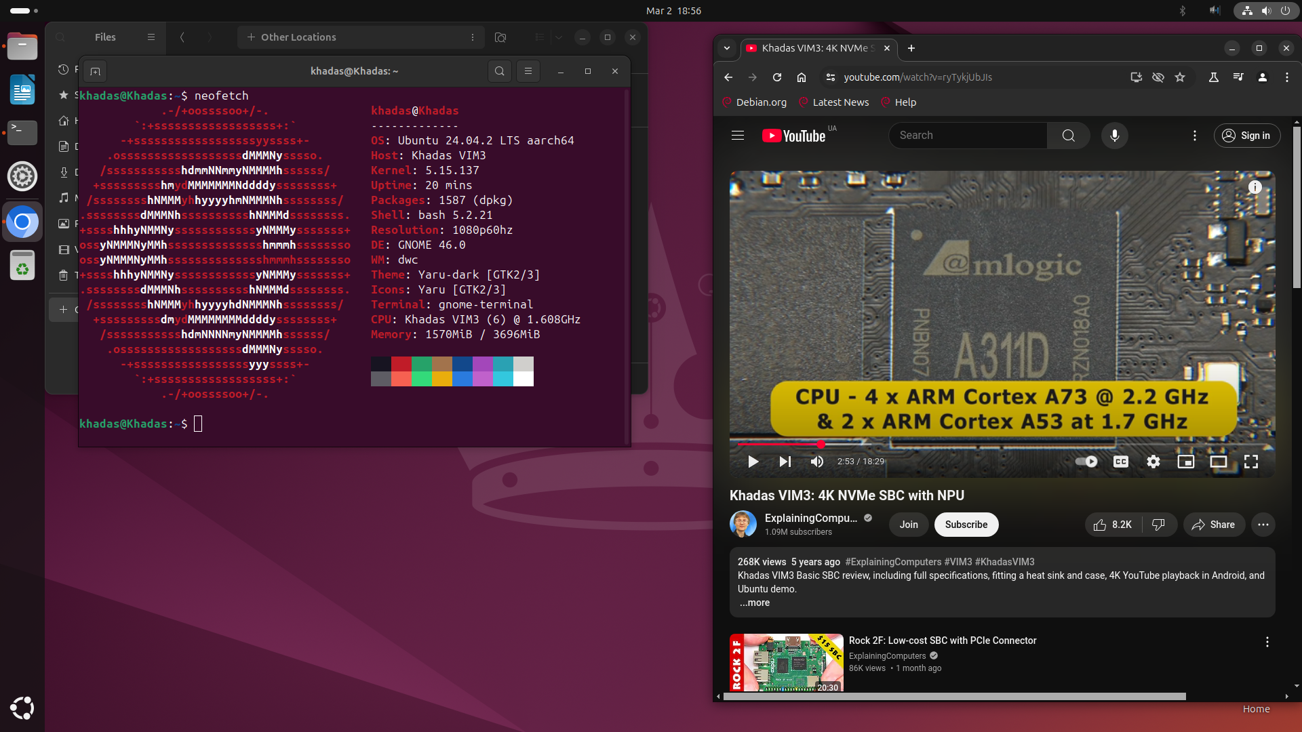
Task: Search in the terminal window
Action: [x=500, y=71]
